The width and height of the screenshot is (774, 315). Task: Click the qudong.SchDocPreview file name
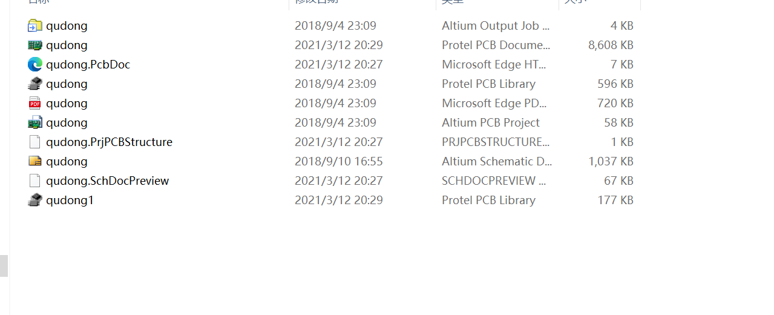pyautogui.click(x=107, y=181)
